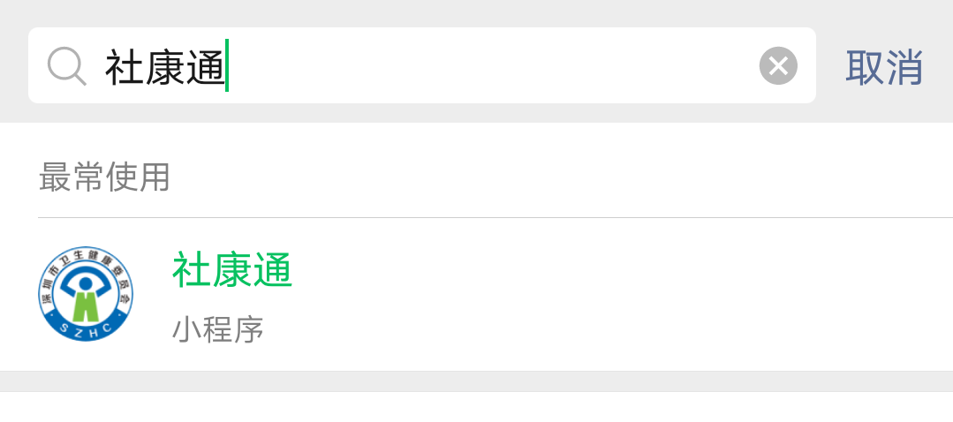Click the divider line under 最常使用
The image size is (953, 422).
[495, 217]
